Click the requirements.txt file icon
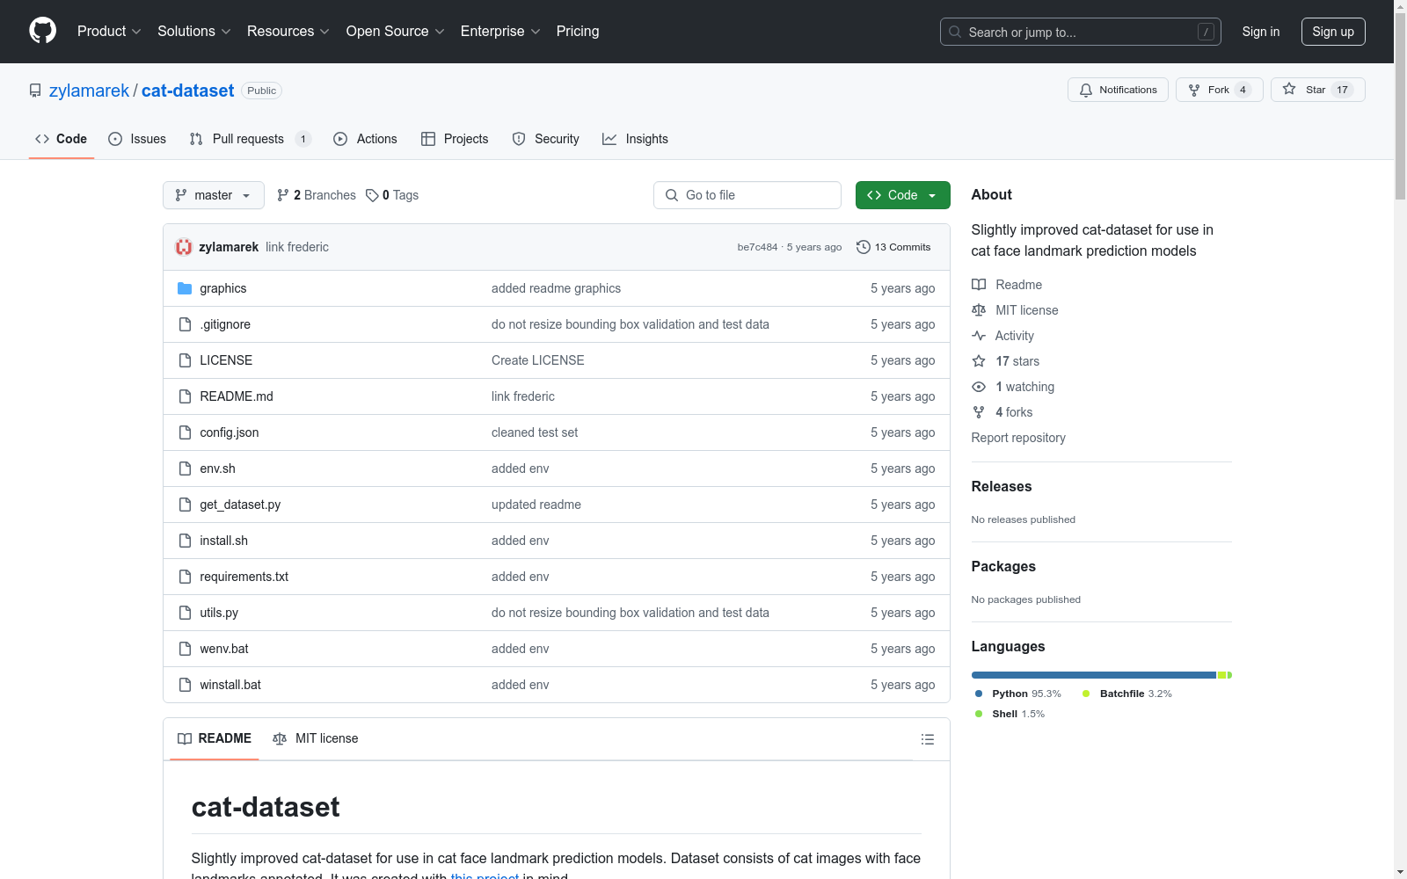 (185, 577)
